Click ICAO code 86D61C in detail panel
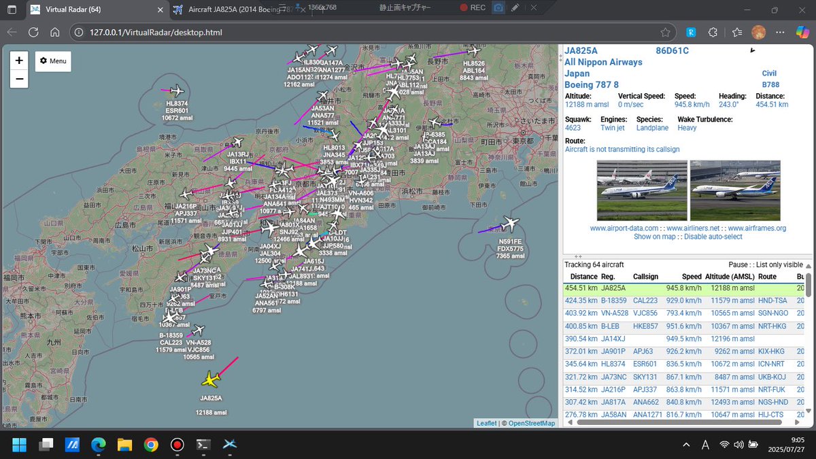The height and width of the screenshot is (459, 816). pos(672,50)
